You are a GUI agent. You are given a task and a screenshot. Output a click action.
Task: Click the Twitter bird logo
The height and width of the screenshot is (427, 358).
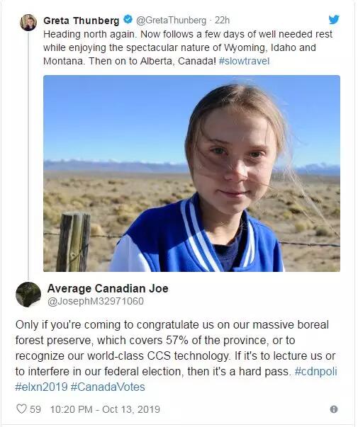click(334, 20)
